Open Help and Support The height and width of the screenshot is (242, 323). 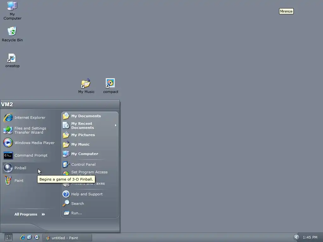point(90,194)
